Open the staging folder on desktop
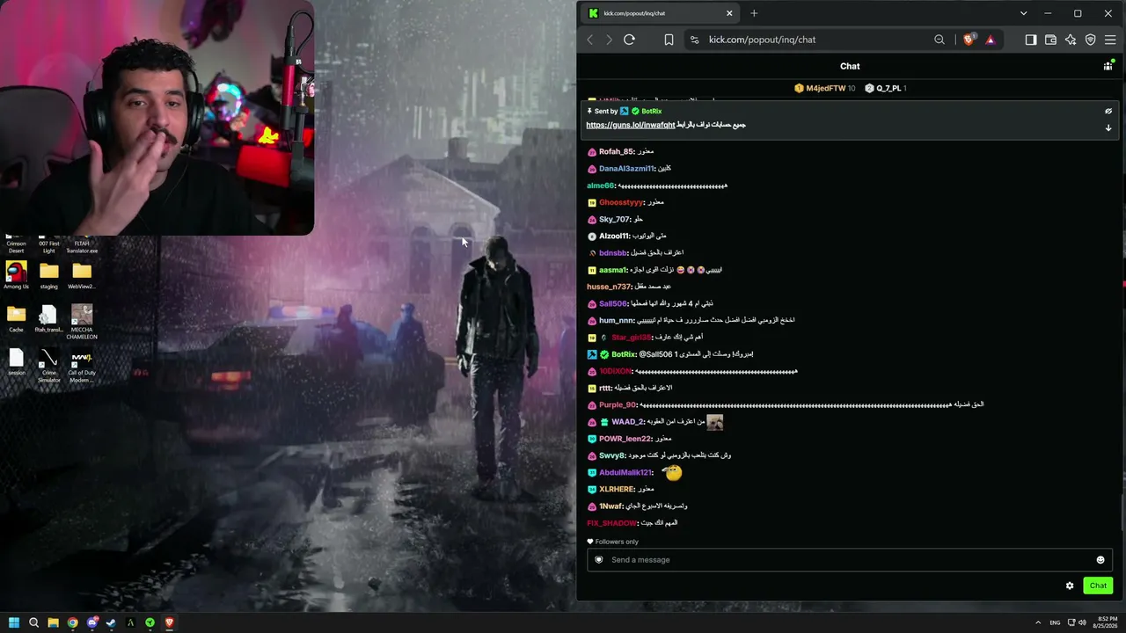Screen dimensions: 1126x633 click(49, 276)
